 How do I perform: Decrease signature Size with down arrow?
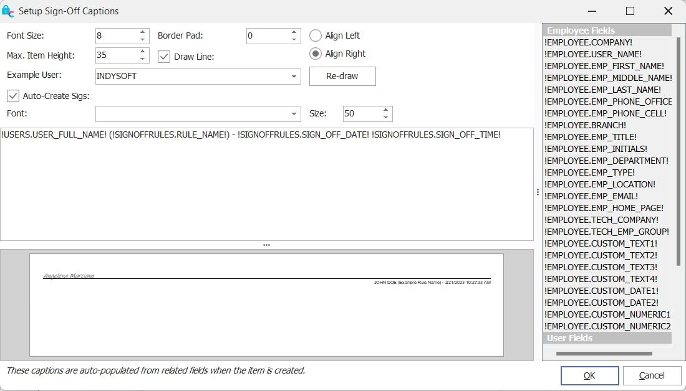(385, 118)
